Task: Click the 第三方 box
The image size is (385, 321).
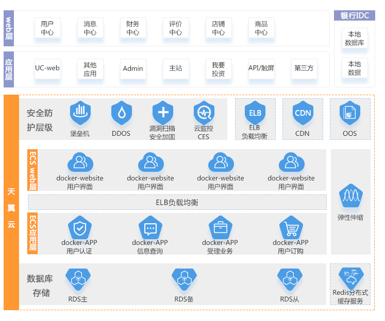Action: tap(304, 68)
